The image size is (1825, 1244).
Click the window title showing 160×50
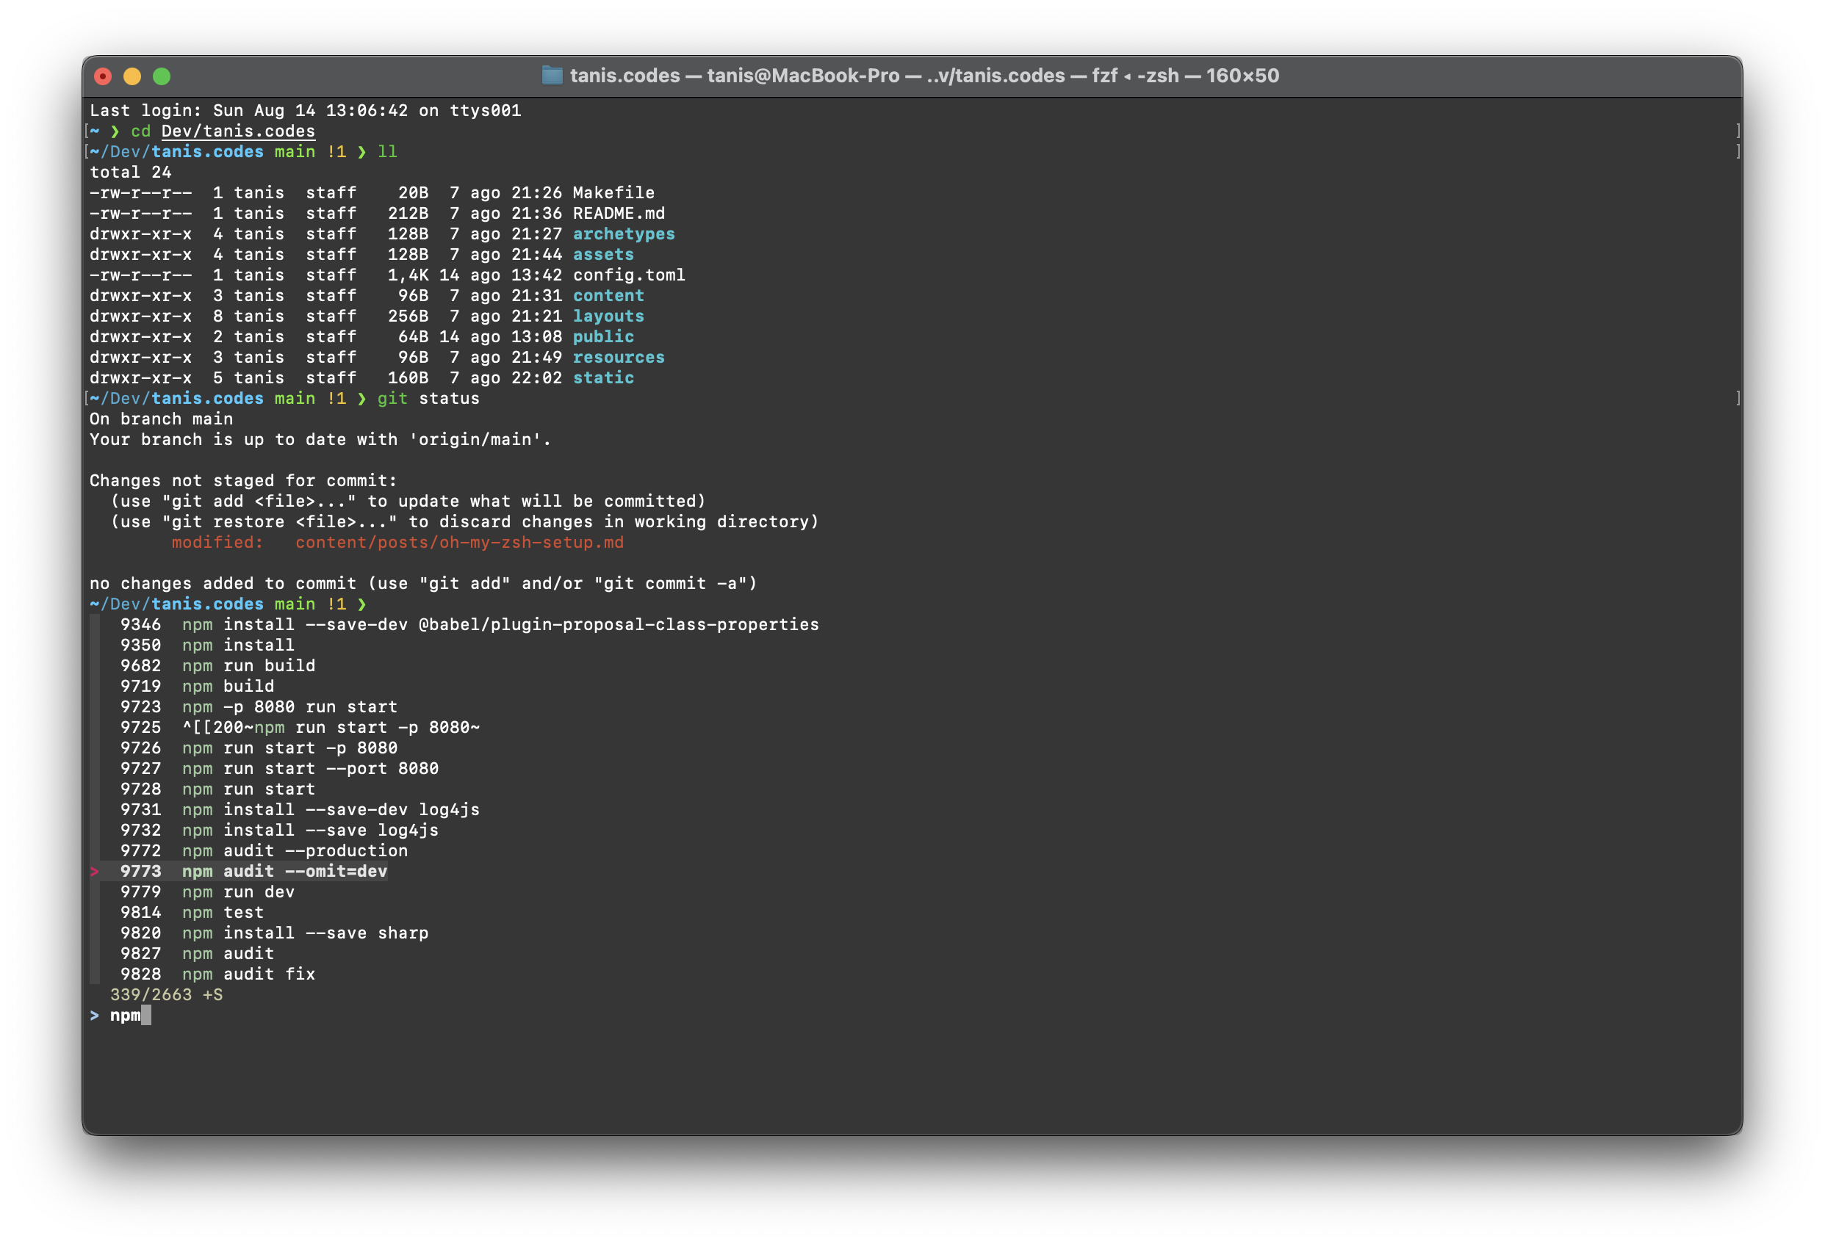(x=1242, y=76)
